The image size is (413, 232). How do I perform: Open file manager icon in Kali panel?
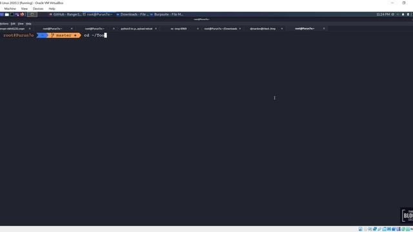point(7,14)
